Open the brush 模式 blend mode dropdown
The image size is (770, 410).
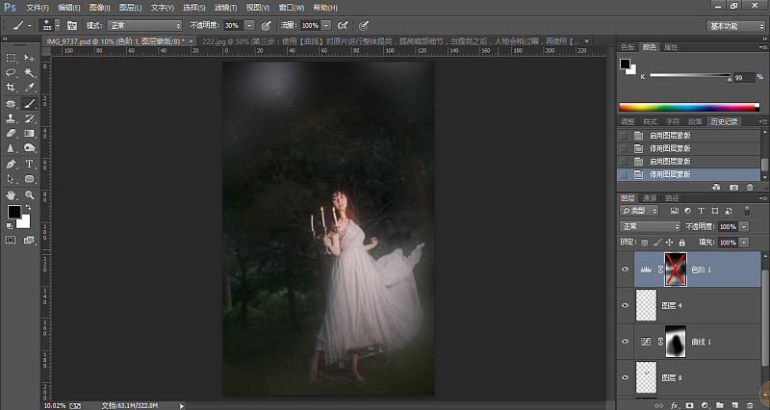point(144,26)
